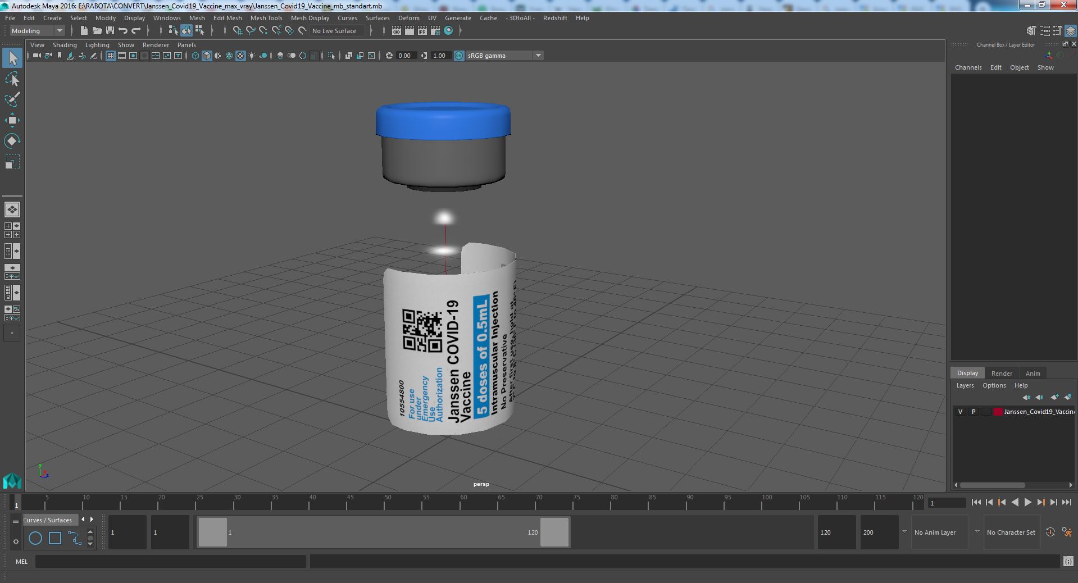Toggle the Channel Box / Layer Editor

pos(1071,31)
